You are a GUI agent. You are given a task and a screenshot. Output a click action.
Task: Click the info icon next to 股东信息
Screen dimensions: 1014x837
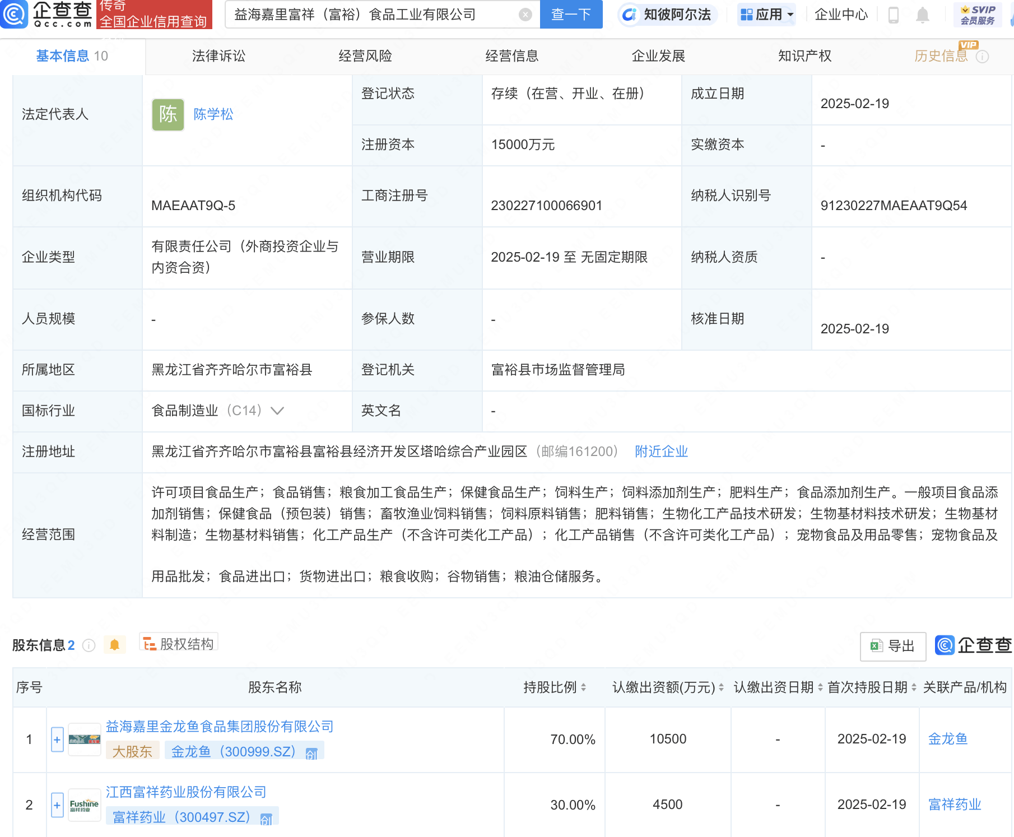pos(89,645)
